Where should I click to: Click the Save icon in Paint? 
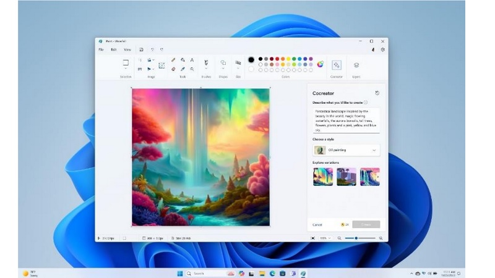coord(142,49)
